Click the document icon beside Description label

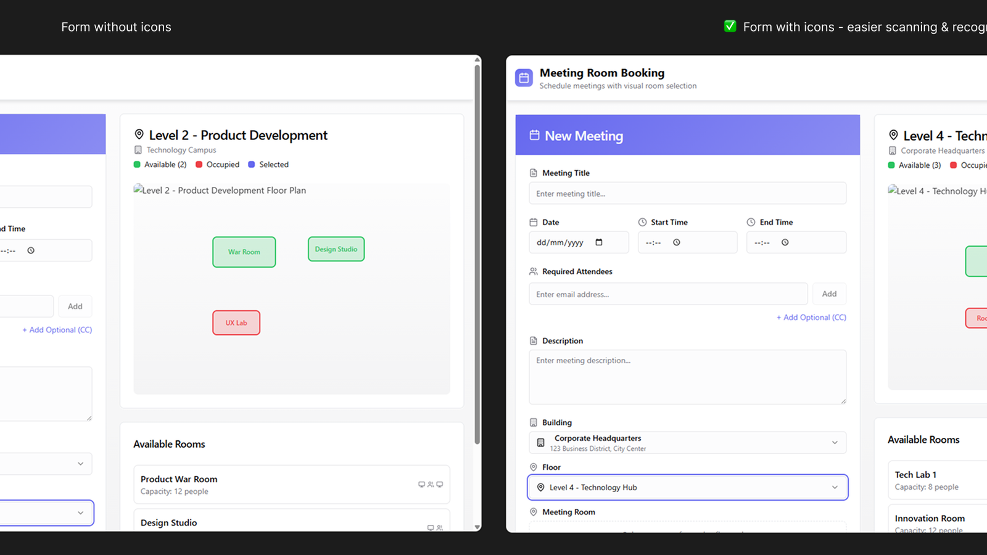point(534,341)
